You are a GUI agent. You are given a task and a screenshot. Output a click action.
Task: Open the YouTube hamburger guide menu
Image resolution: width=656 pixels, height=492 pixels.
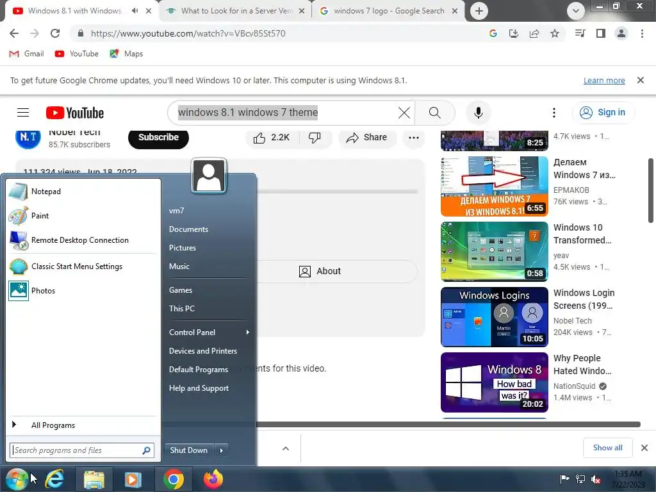[23, 113]
